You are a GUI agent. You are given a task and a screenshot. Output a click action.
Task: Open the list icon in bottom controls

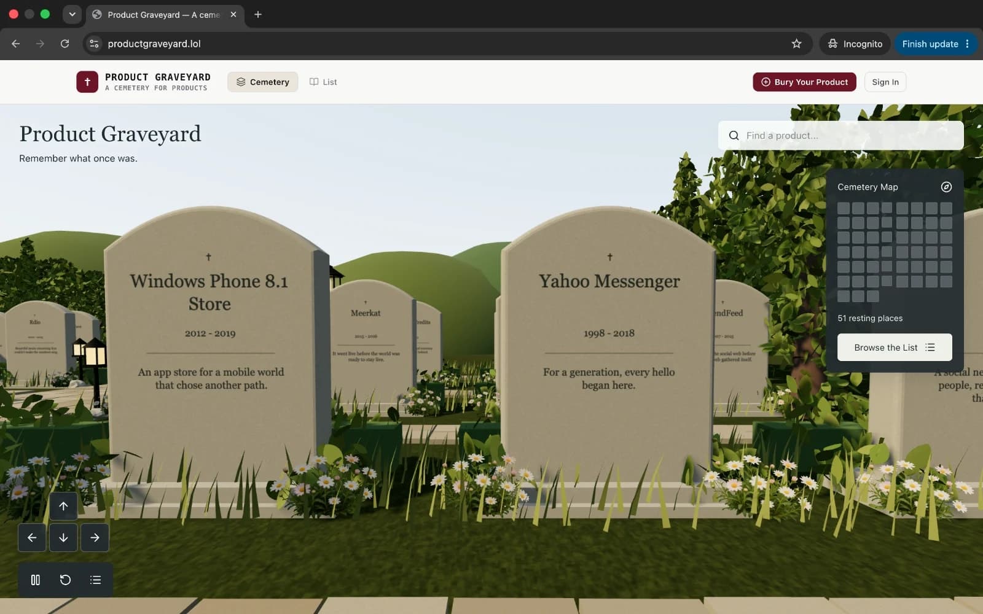tap(95, 580)
